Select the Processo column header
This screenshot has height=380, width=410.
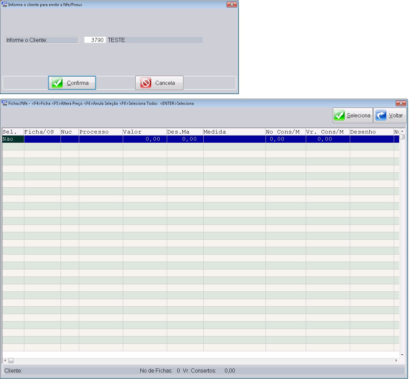pos(100,132)
